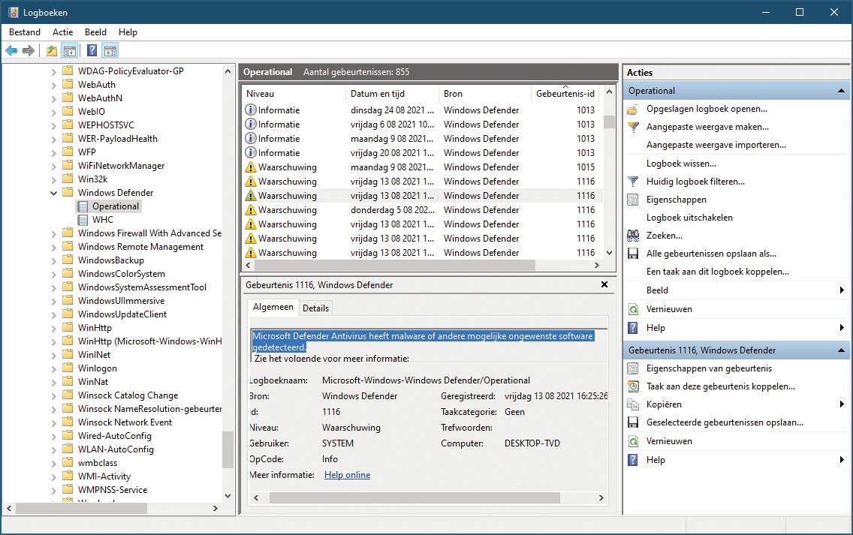Sort events by the Datum en tijd column
Image resolution: width=853 pixels, height=535 pixels.
(x=392, y=94)
